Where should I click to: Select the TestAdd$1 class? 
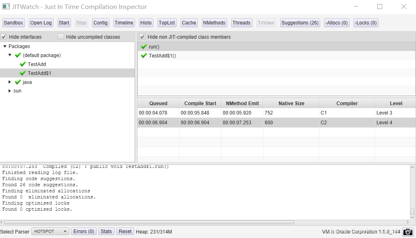[x=39, y=73]
